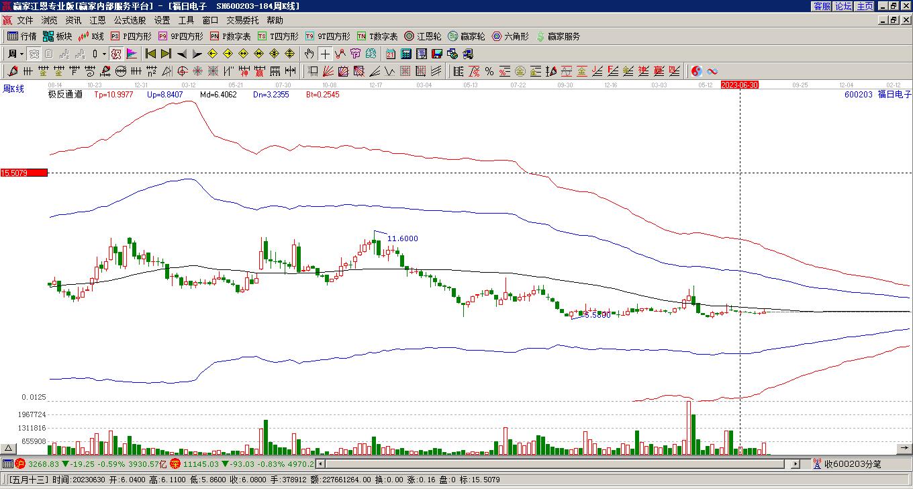Open 收600203分笔 tick panel
913x489 pixels.
[846, 463]
